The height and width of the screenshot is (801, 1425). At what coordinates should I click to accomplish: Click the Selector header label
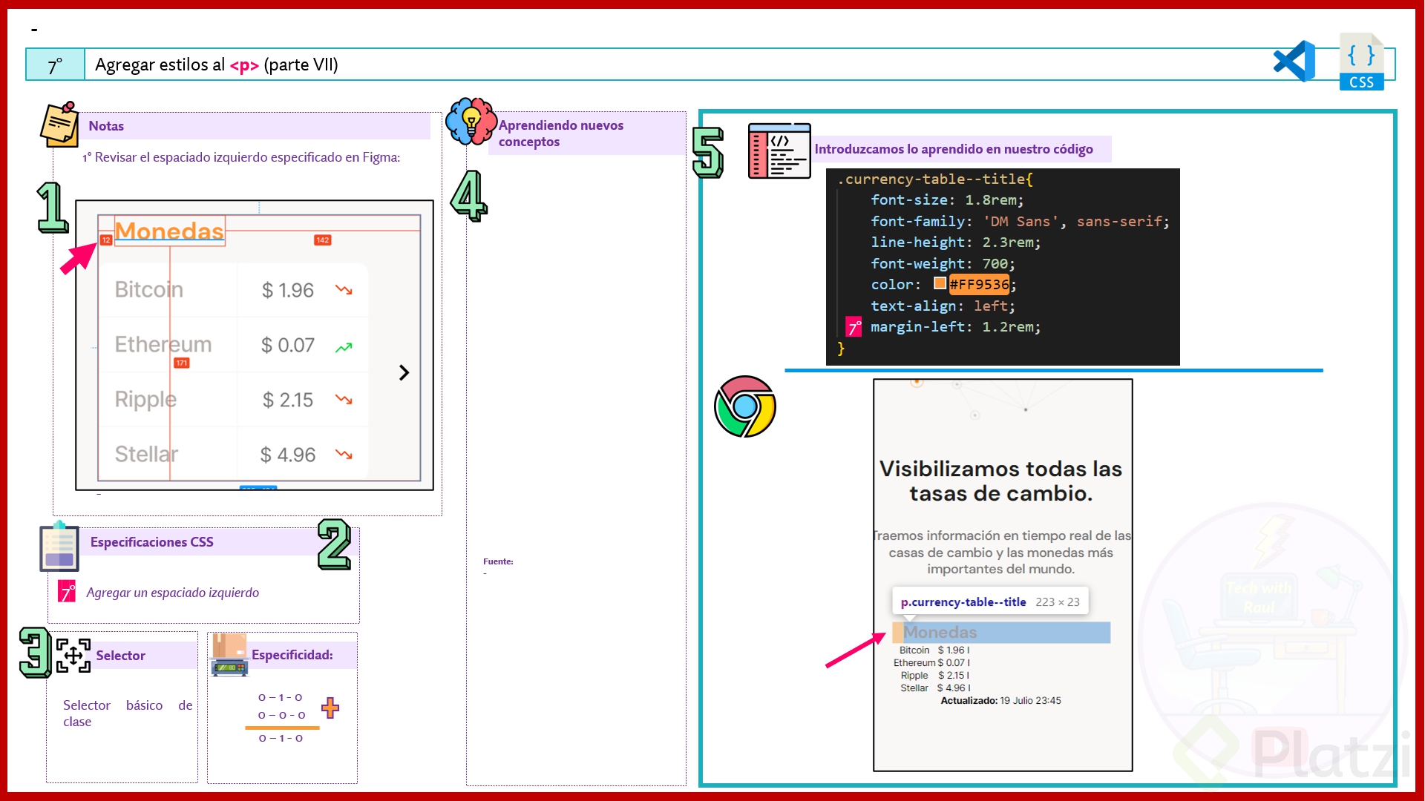120,656
